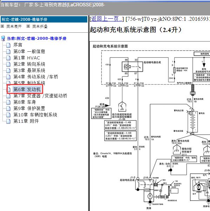
Task: Click the 发动机控制系统－2.4升 reference box
Action: (x=120, y=125)
